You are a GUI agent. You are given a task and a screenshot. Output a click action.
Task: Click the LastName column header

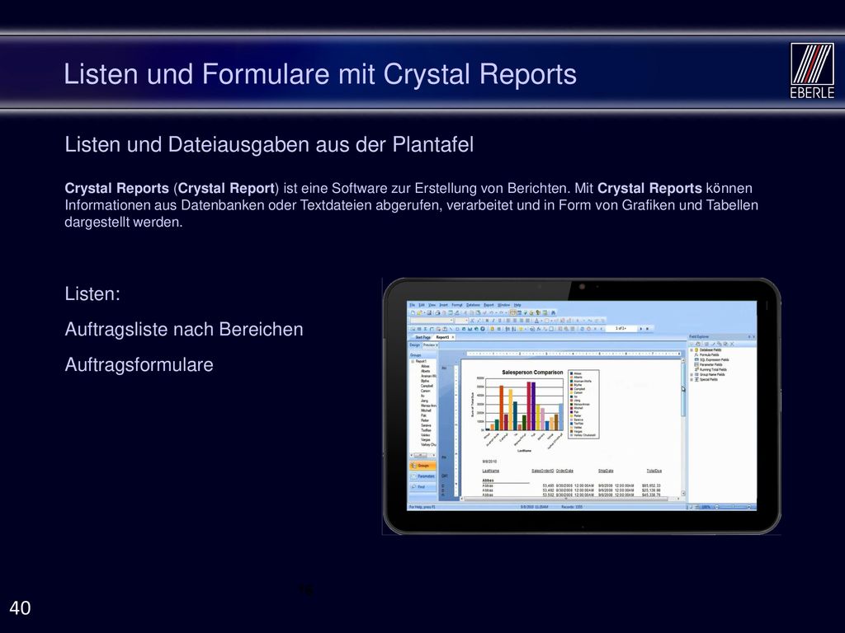coord(490,471)
